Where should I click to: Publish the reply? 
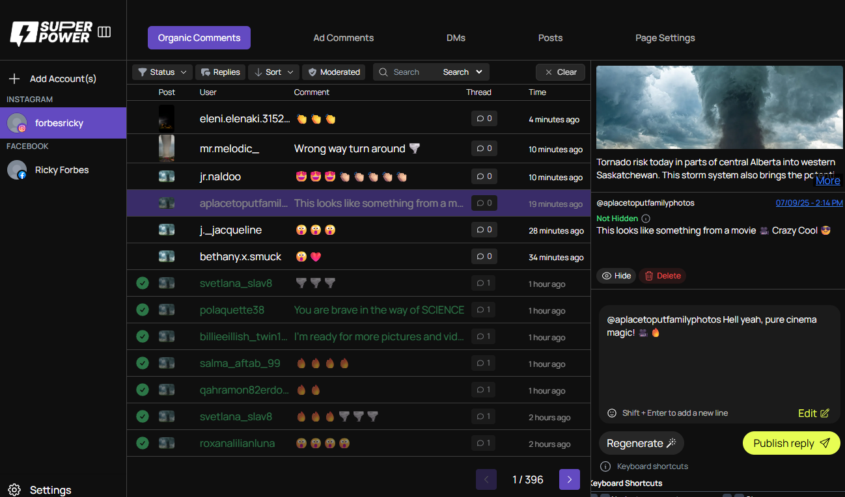click(792, 443)
